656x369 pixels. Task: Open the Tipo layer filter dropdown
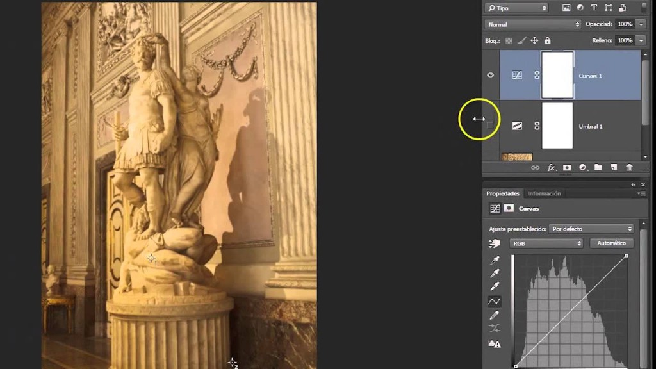[x=516, y=8]
